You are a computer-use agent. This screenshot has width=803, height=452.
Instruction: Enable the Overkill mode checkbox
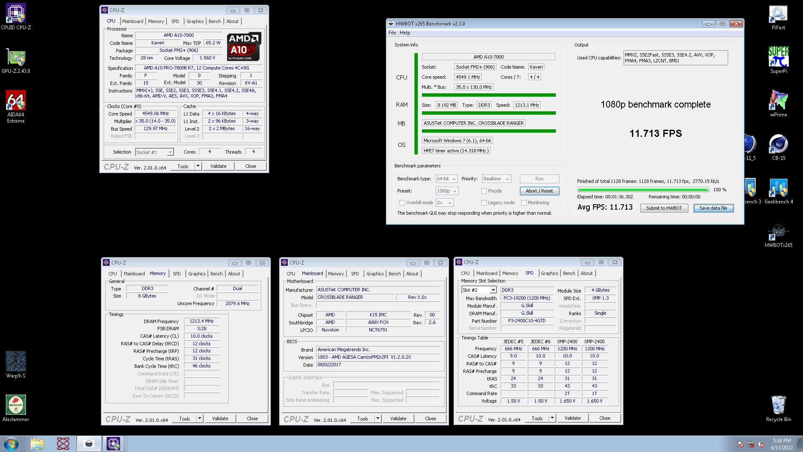click(x=402, y=203)
